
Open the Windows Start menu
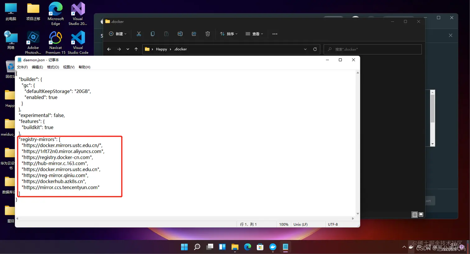click(184, 247)
